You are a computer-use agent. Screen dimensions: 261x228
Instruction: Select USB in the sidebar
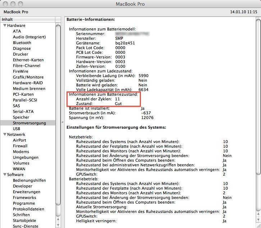pyautogui.click(x=17, y=129)
